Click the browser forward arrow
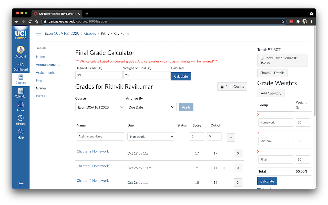This screenshot has width=328, height=205. tap(23, 22)
